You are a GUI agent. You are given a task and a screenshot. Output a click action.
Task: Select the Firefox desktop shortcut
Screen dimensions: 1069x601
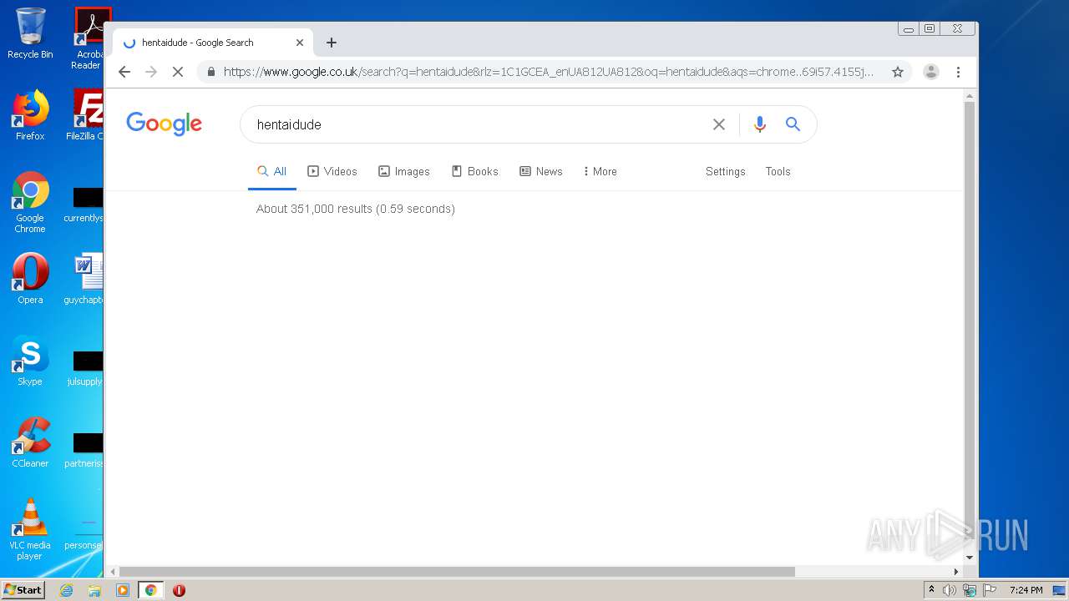pyautogui.click(x=30, y=115)
